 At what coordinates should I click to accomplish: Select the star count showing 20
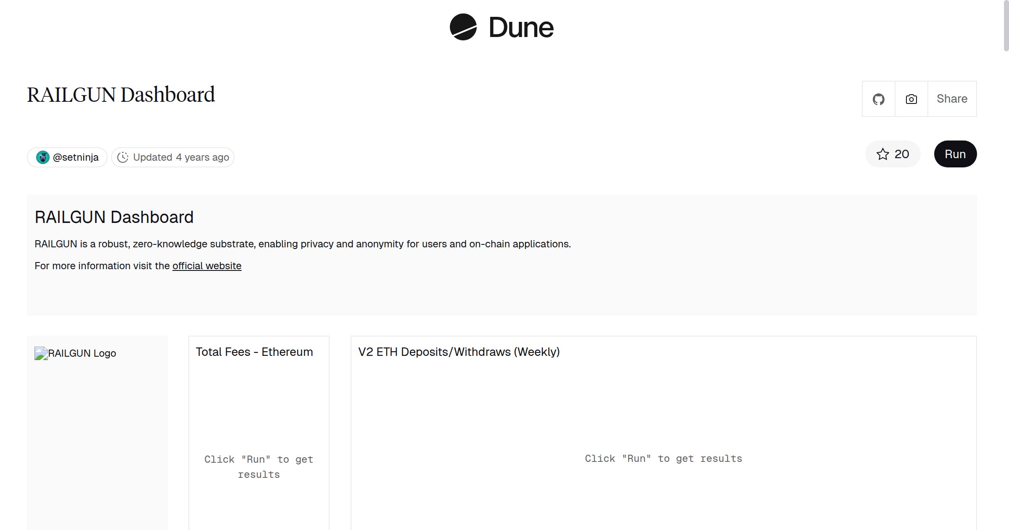(901, 154)
